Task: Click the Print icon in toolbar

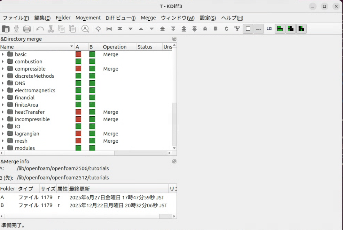Action: [x=27, y=29]
